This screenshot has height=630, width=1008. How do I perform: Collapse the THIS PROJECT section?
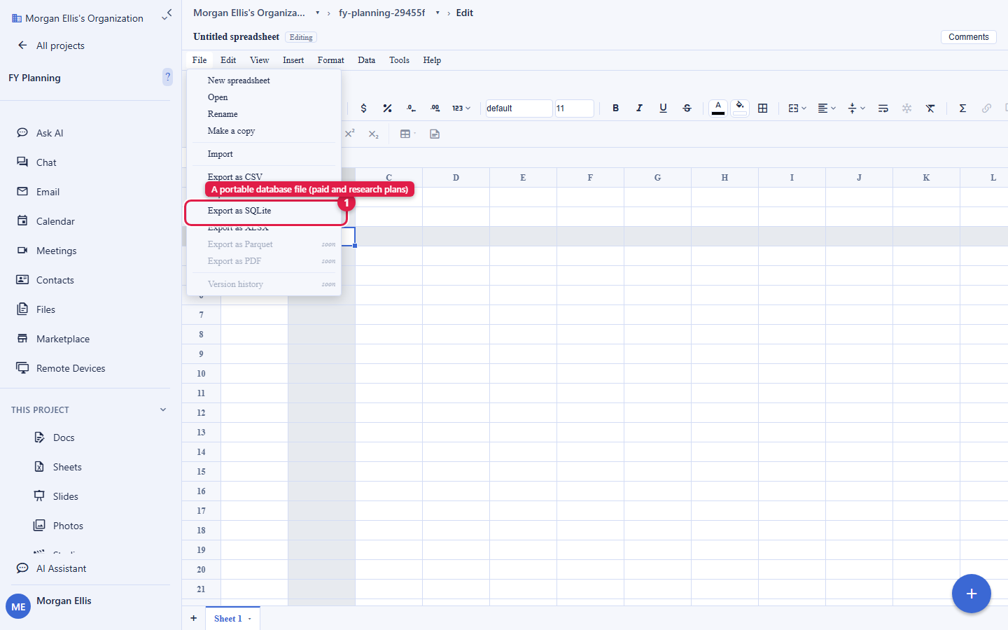[x=163, y=409]
